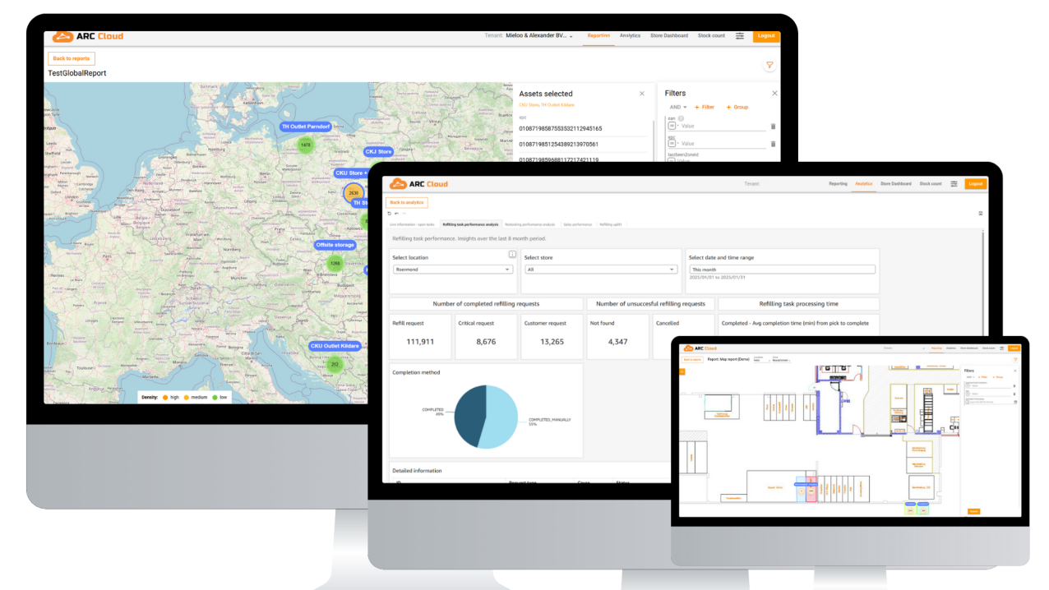The image size is (1049, 590).
Task: Click the orange menu icon on floor plan
Action: click(x=682, y=372)
